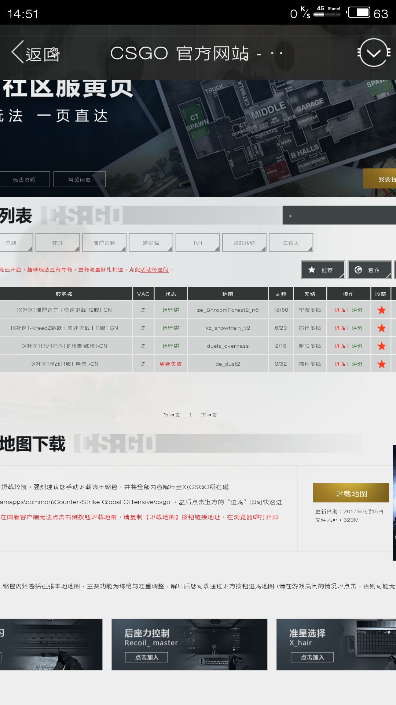Viewport: 396px width, 705px height.
Task: Select the 躲猫猫 mode tab
Action: pos(151,243)
